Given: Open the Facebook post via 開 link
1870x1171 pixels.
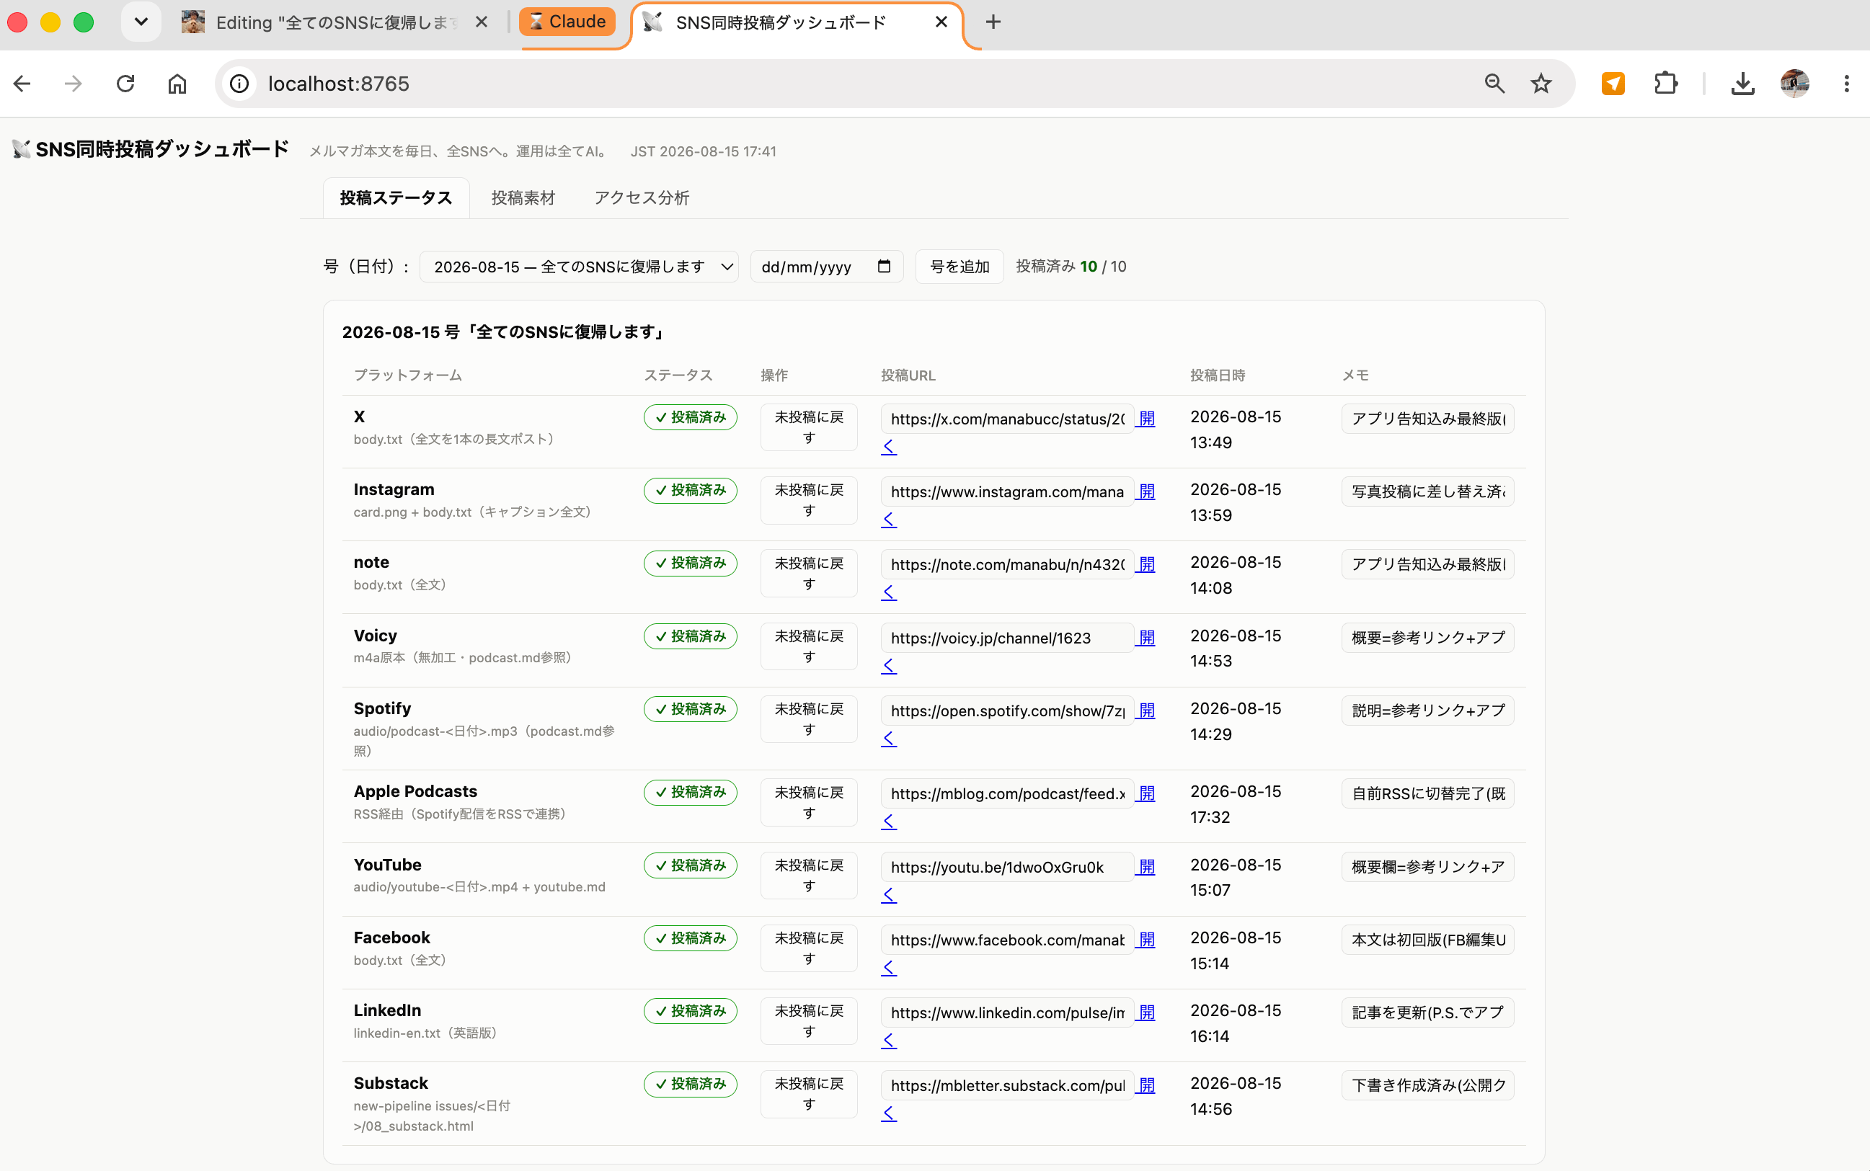Looking at the screenshot, I should [x=1146, y=940].
